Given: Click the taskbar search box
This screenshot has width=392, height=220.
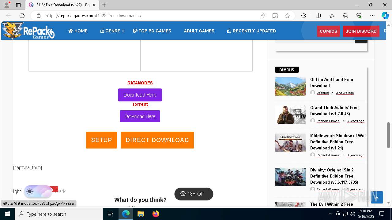Looking at the screenshot, I should click(59, 214).
